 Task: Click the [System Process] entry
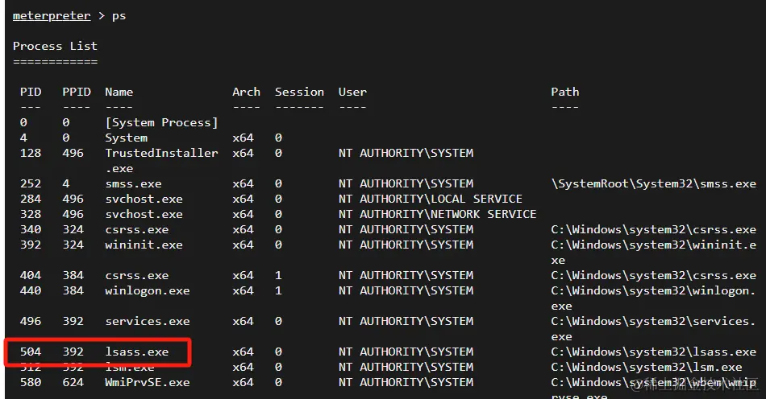(x=161, y=122)
